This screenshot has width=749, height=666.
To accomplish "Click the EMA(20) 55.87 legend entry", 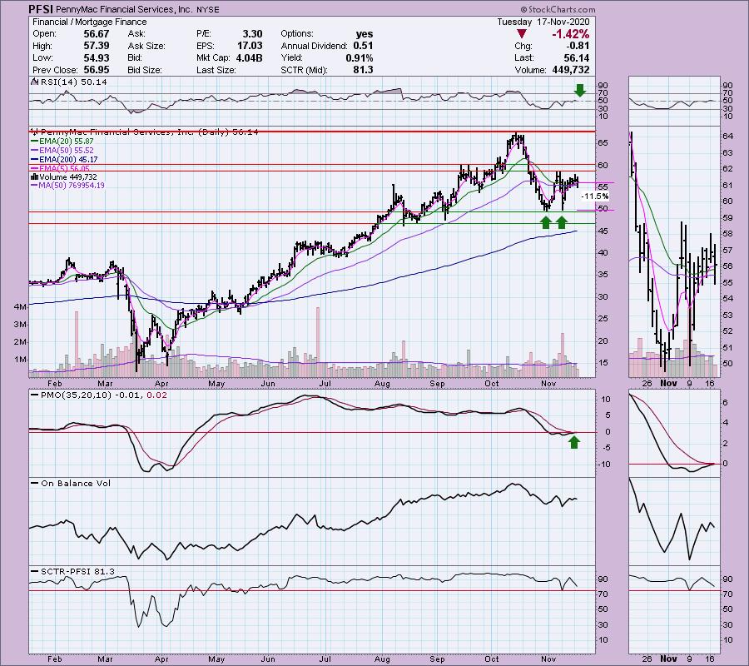I will tap(62, 142).
